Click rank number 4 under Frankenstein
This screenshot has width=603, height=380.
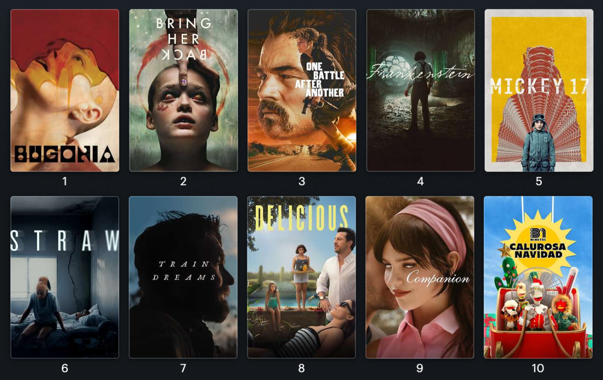[x=420, y=181]
